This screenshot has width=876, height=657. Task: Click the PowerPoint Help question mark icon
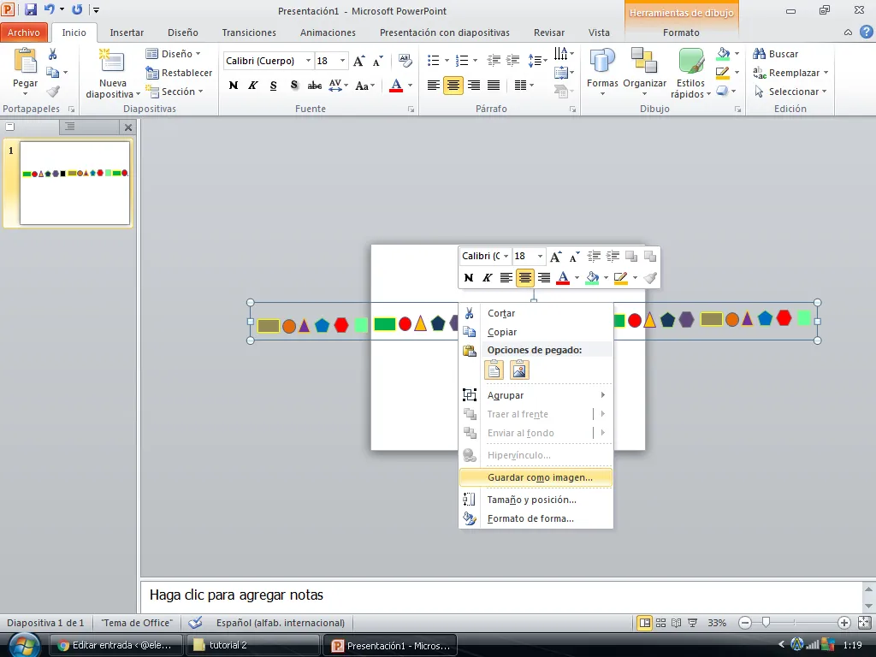tap(866, 32)
